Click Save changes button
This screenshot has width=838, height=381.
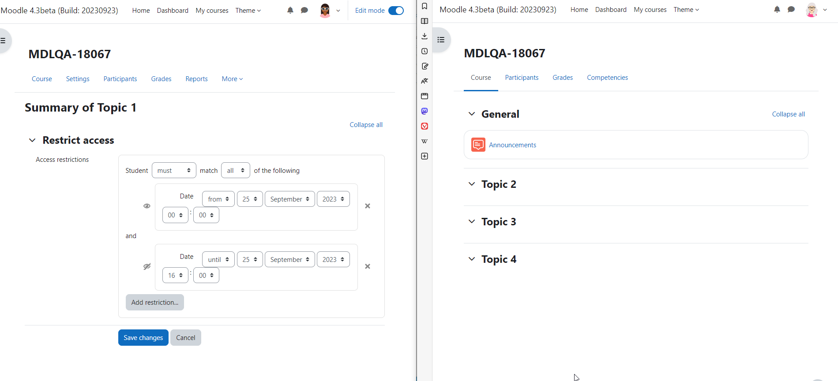click(143, 338)
